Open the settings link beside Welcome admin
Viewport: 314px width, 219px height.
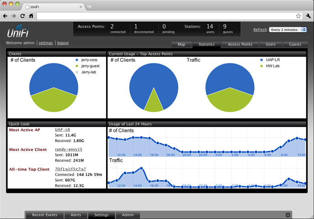click(x=46, y=43)
